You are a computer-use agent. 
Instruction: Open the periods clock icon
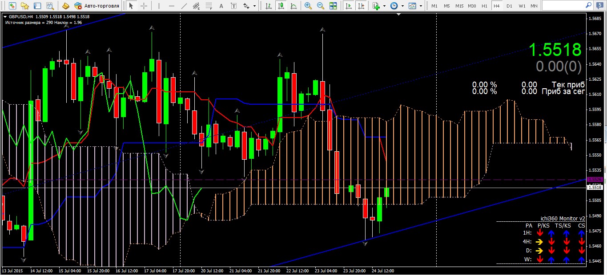click(394, 6)
